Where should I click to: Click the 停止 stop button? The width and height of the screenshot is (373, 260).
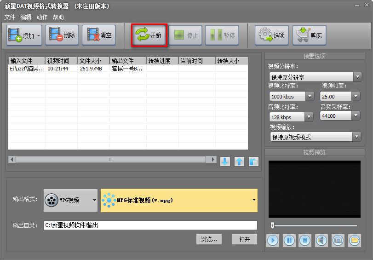[185, 35]
